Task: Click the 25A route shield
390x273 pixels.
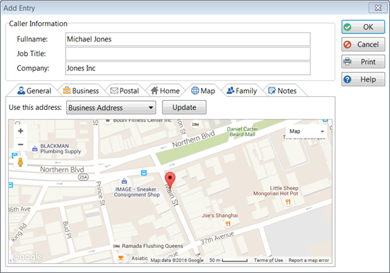Action: coord(83,177)
